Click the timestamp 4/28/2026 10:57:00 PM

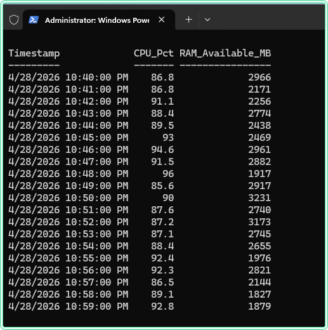click(69, 282)
